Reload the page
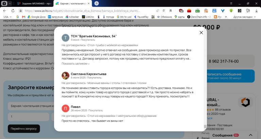The width and height of the screenshot is (261, 139). [13, 11]
